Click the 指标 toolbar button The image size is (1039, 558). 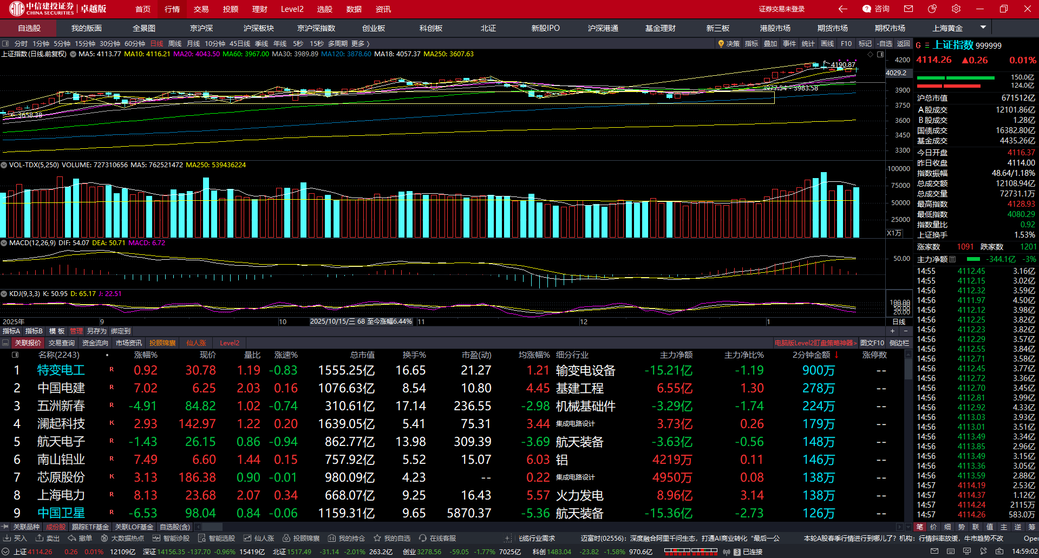click(x=752, y=44)
